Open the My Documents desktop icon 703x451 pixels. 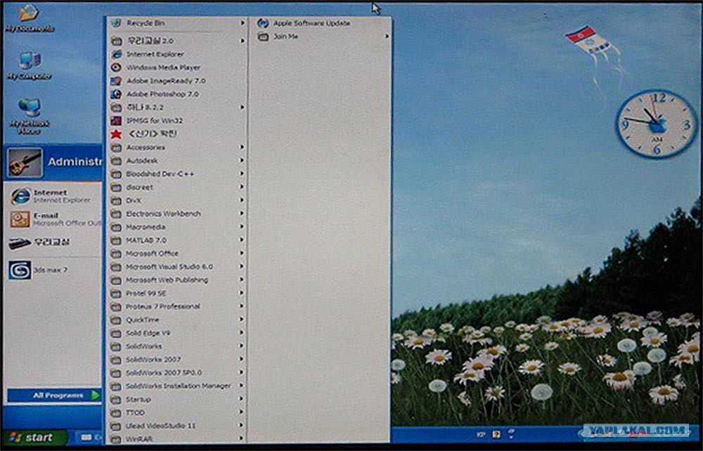29,18
